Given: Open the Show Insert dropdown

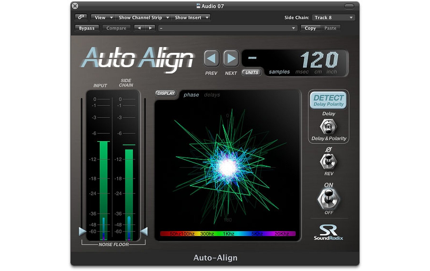Looking at the screenshot, I should point(191,17).
